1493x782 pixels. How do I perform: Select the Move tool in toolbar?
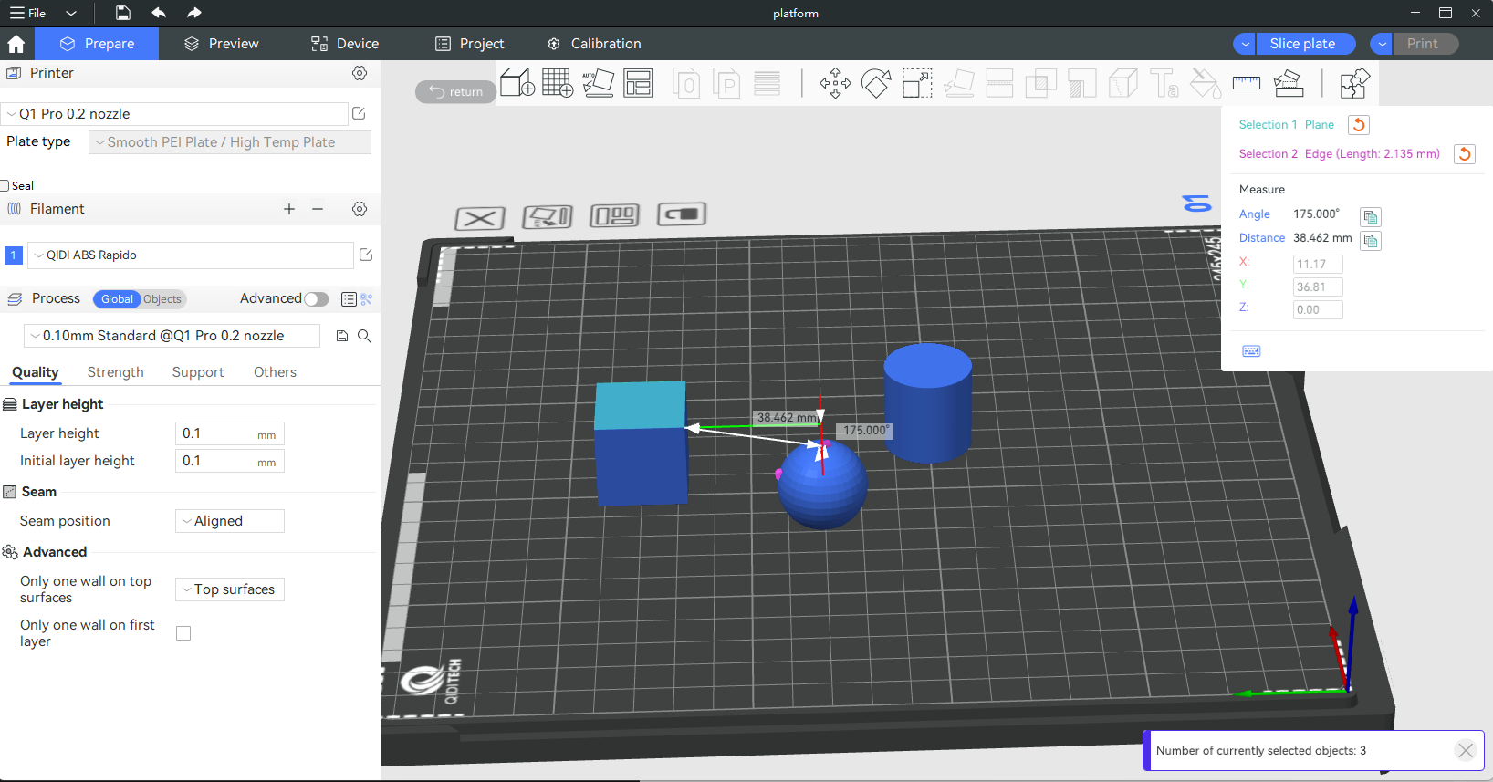(834, 84)
